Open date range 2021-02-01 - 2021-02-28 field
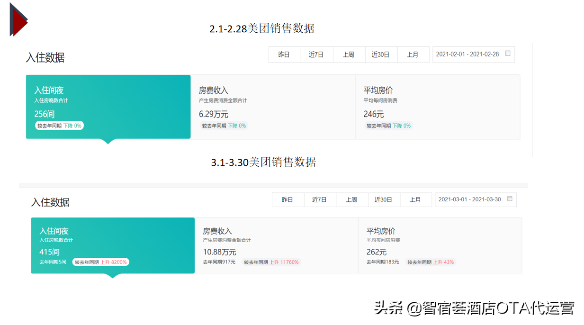This screenshot has width=584, height=325. click(467, 54)
